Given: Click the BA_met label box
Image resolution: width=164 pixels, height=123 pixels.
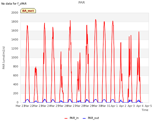Looking at the screenshot, I should [x=28, y=11].
